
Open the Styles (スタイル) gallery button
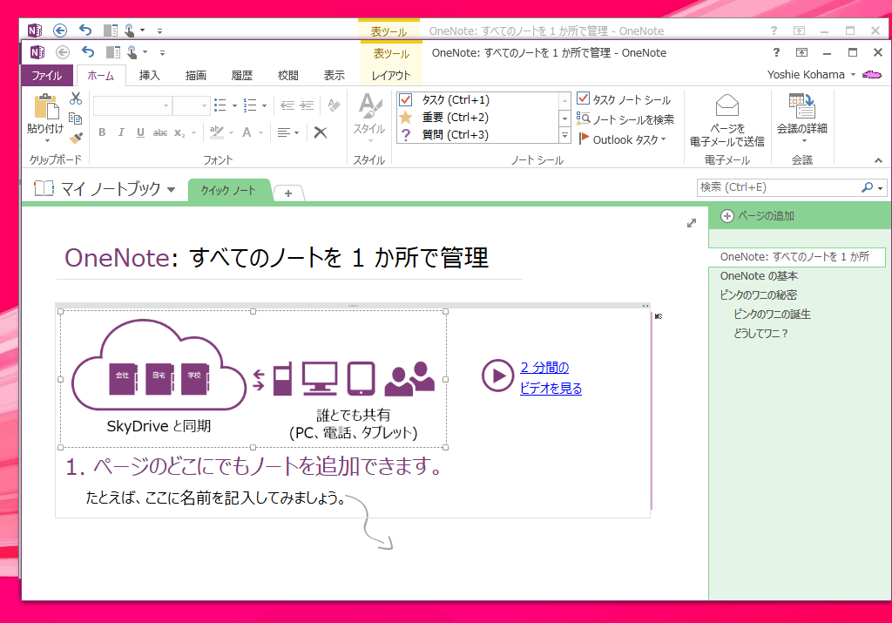369,118
